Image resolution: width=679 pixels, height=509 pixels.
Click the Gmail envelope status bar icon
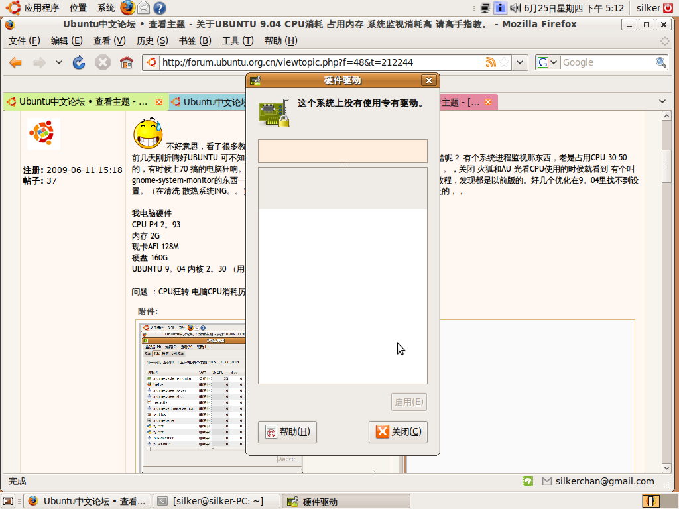tap(547, 481)
